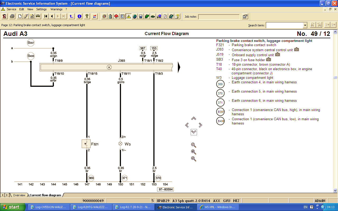Image resolution: width=338 pixels, height=211 pixels.
Task: Click the vehicle car icon in the left toolbar
Action: pos(38,16)
